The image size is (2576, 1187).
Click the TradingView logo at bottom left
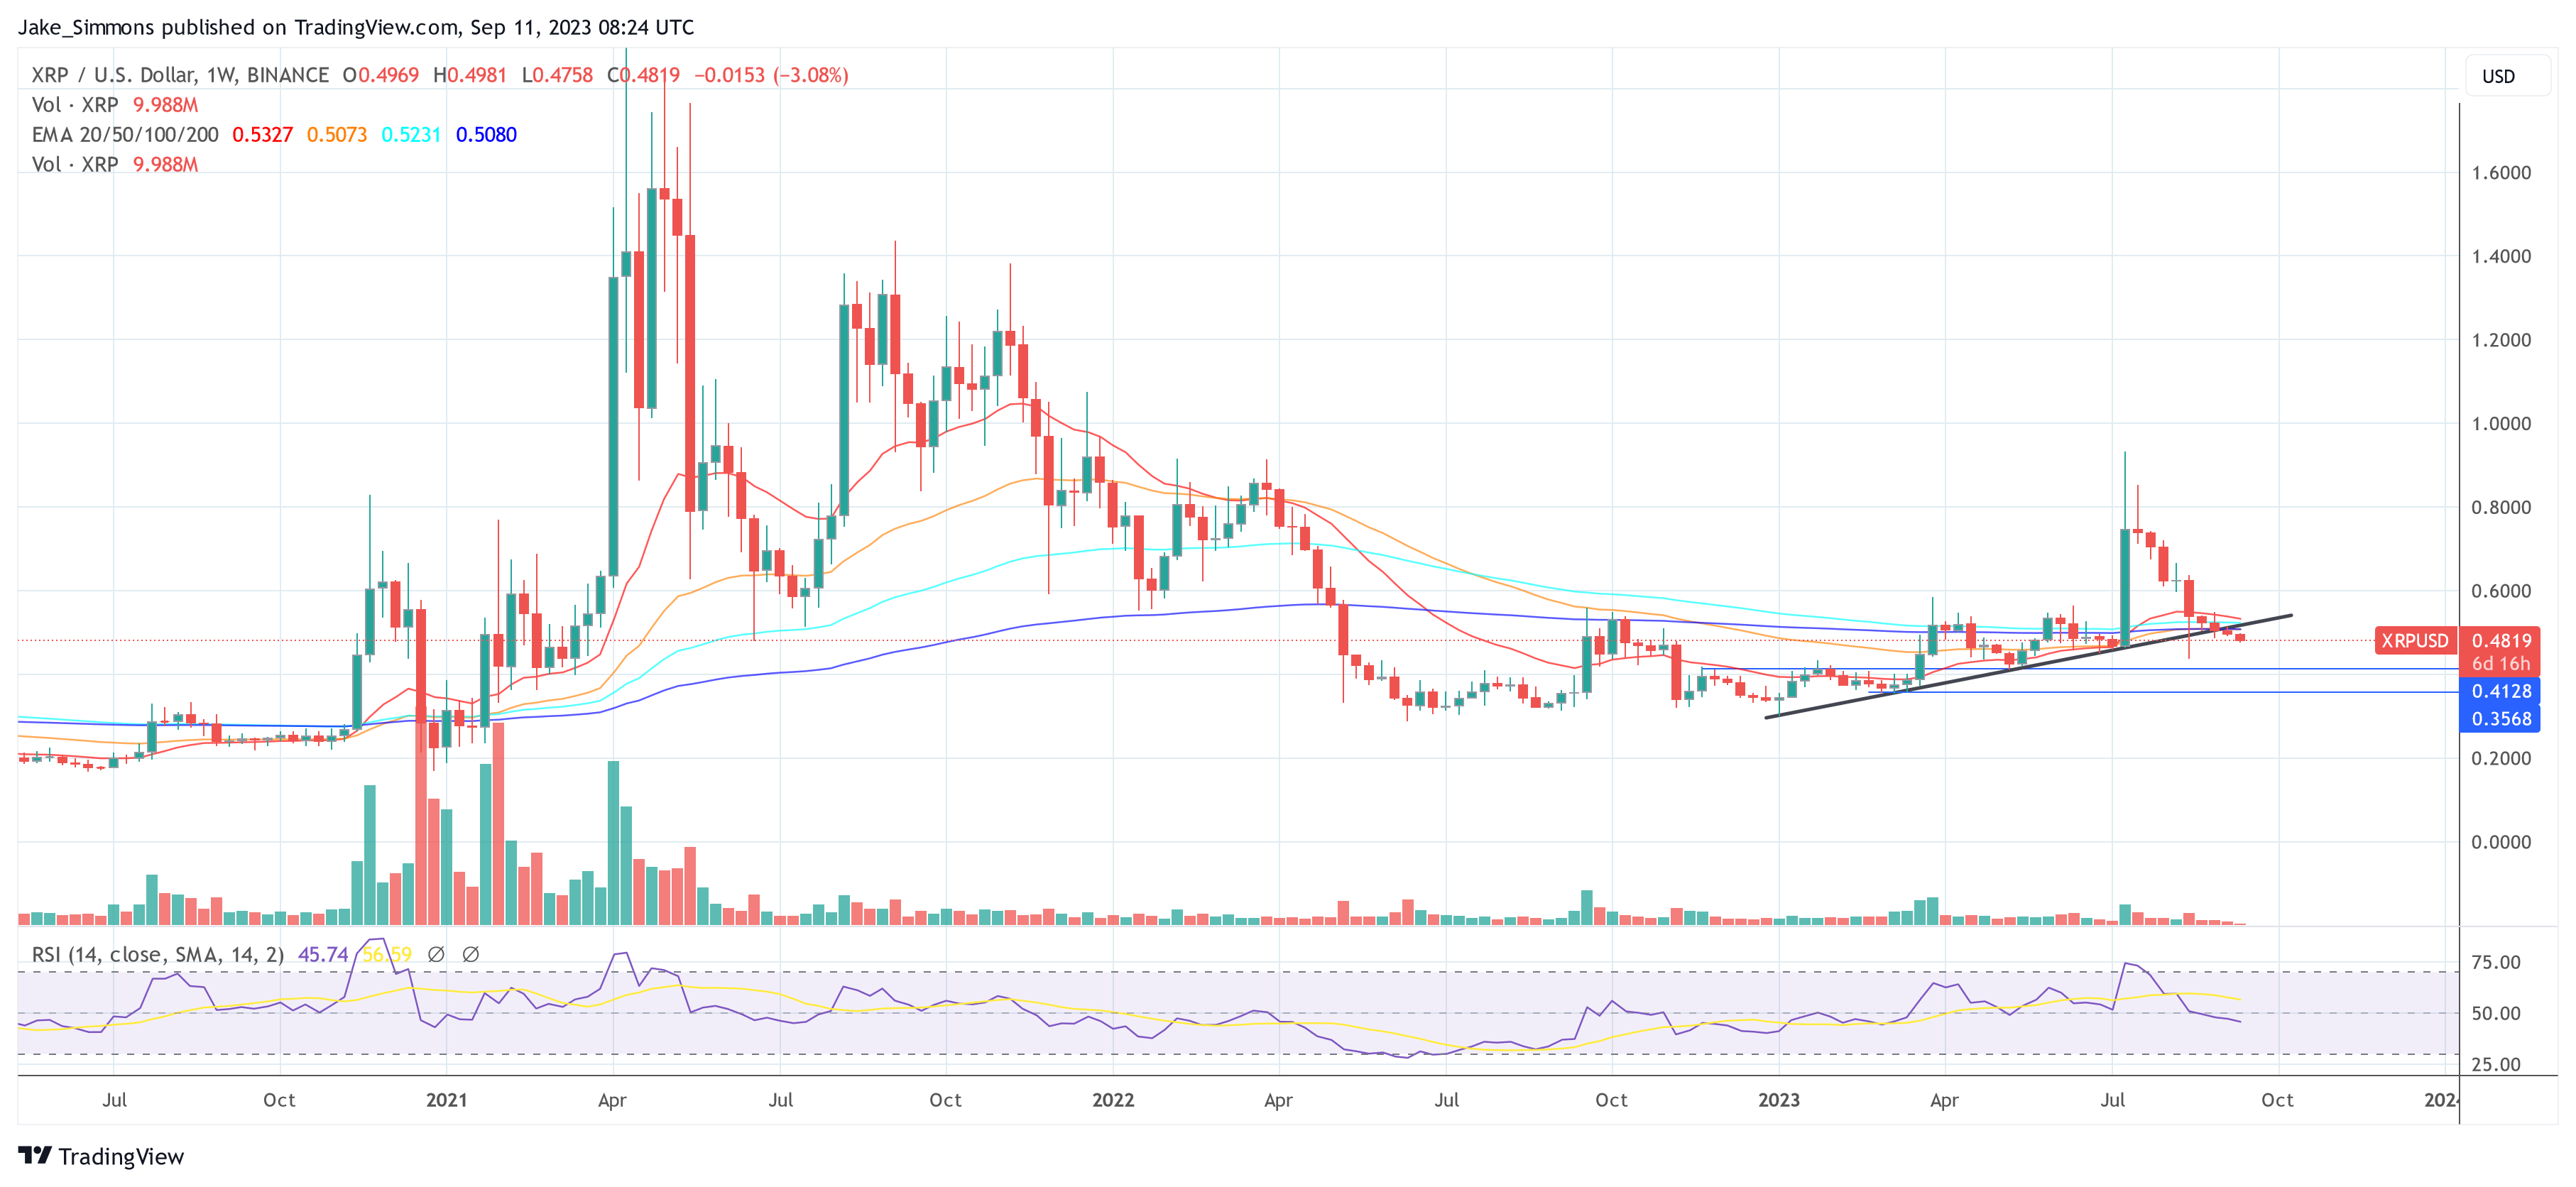pyautogui.click(x=101, y=1156)
